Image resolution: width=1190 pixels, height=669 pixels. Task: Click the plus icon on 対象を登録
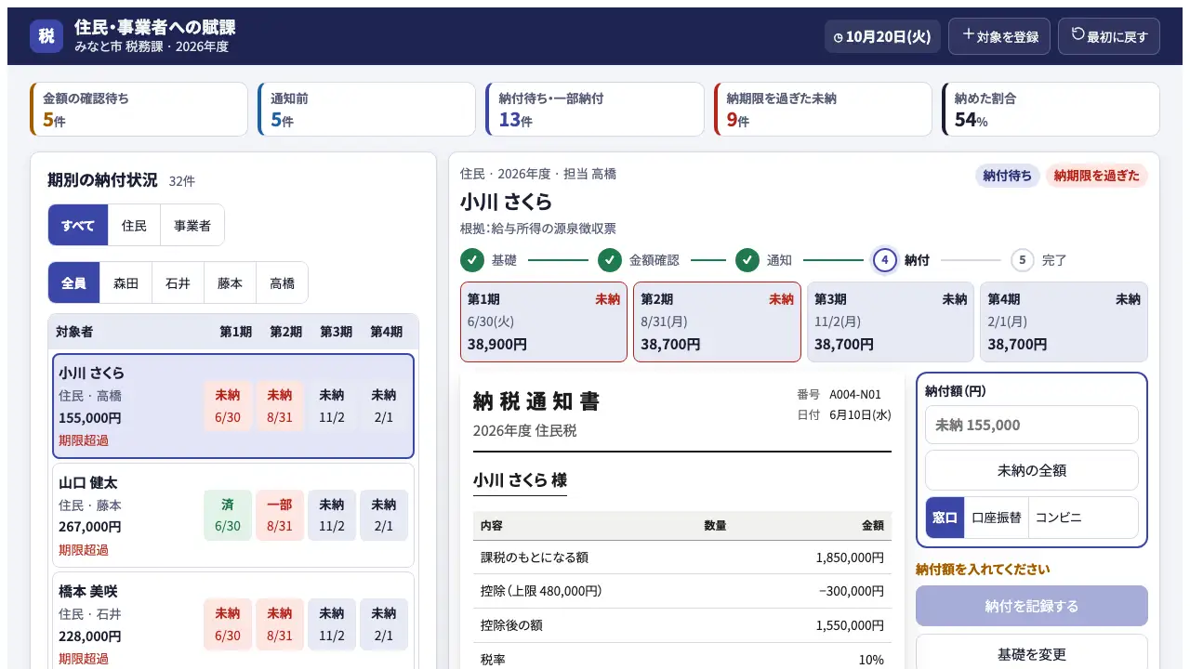[969, 34]
